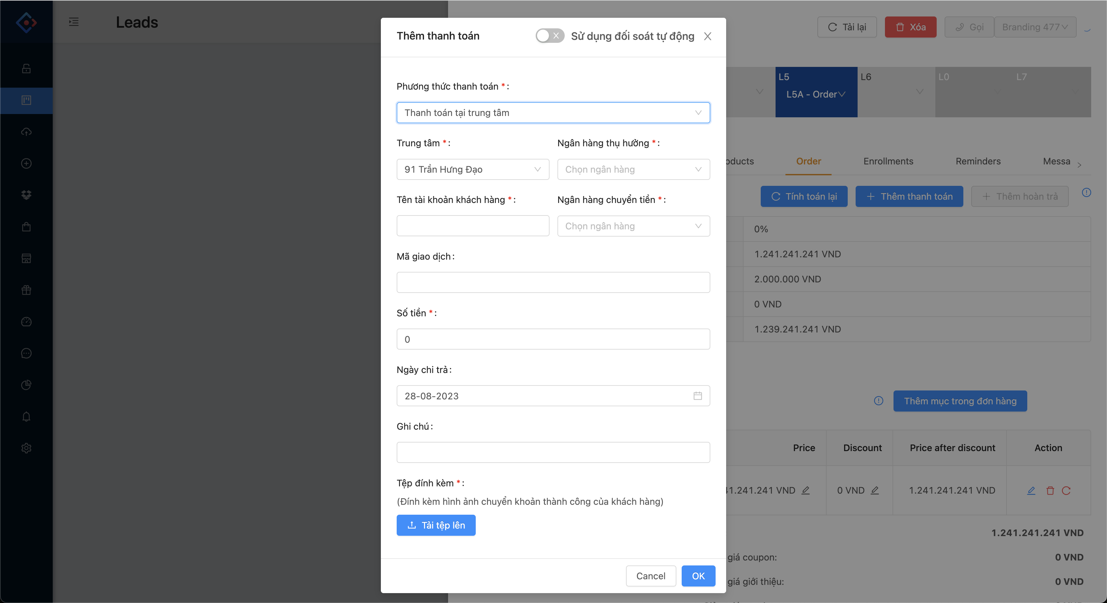Click the transaction code input field
The image size is (1107, 603).
(x=553, y=282)
